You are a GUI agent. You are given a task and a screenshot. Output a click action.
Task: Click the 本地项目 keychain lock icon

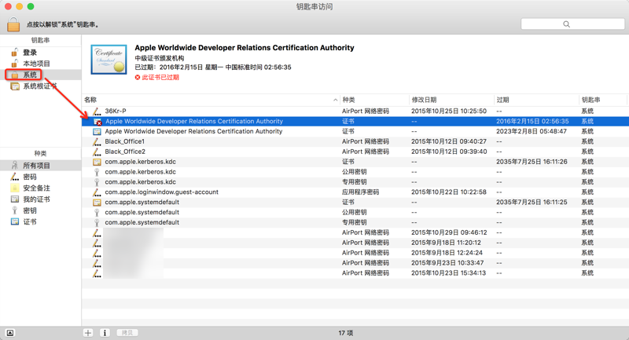(14, 64)
